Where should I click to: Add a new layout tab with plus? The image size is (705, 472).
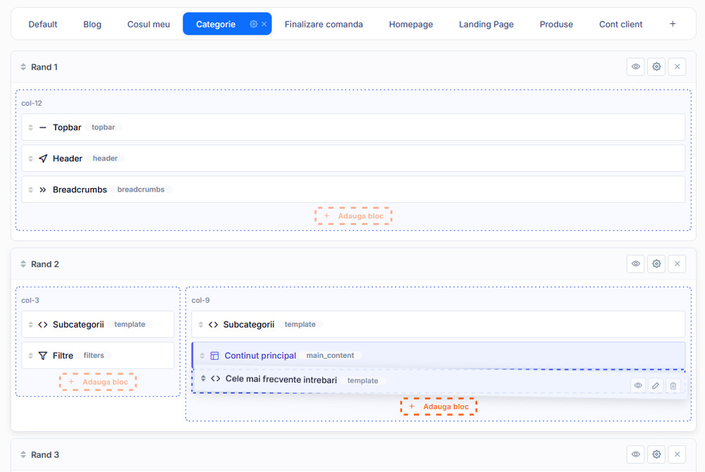(673, 24)
